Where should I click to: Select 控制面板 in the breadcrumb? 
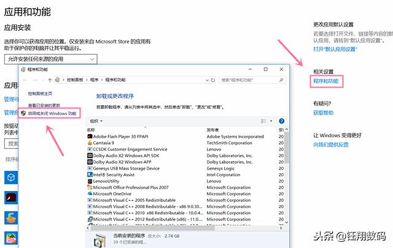pos(75,80)
